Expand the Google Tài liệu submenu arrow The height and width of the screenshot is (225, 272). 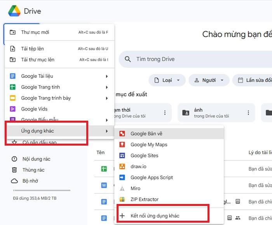[106, 76]
